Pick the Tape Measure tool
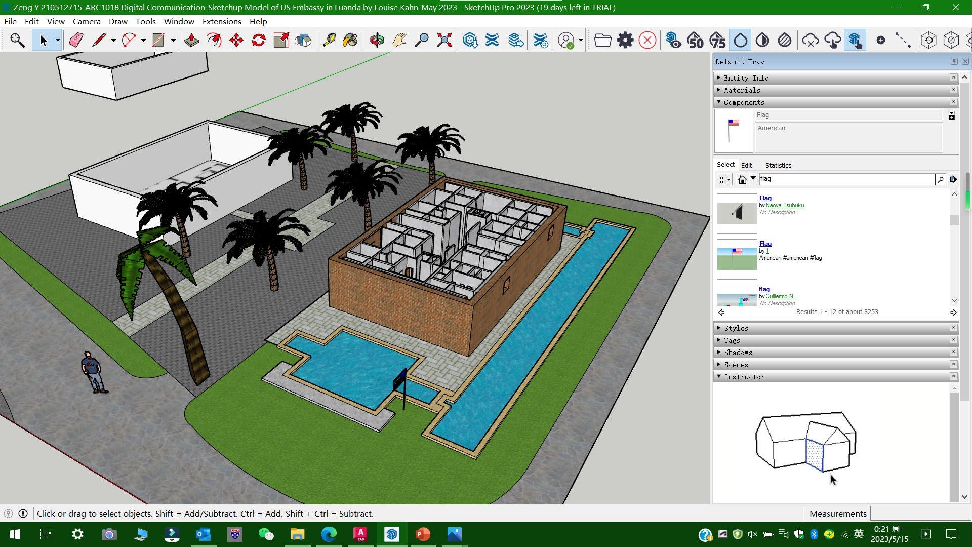This screenshot has height=547, width=972. (329, 40)
